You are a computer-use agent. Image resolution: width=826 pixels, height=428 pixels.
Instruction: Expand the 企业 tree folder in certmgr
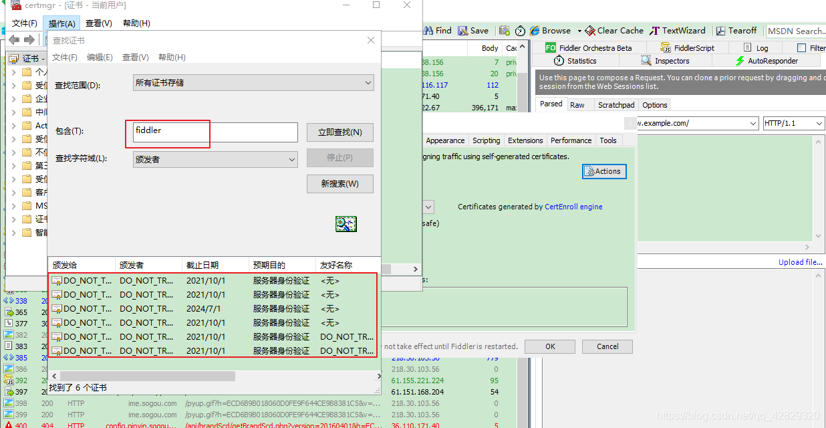click(x=14, y=98)
